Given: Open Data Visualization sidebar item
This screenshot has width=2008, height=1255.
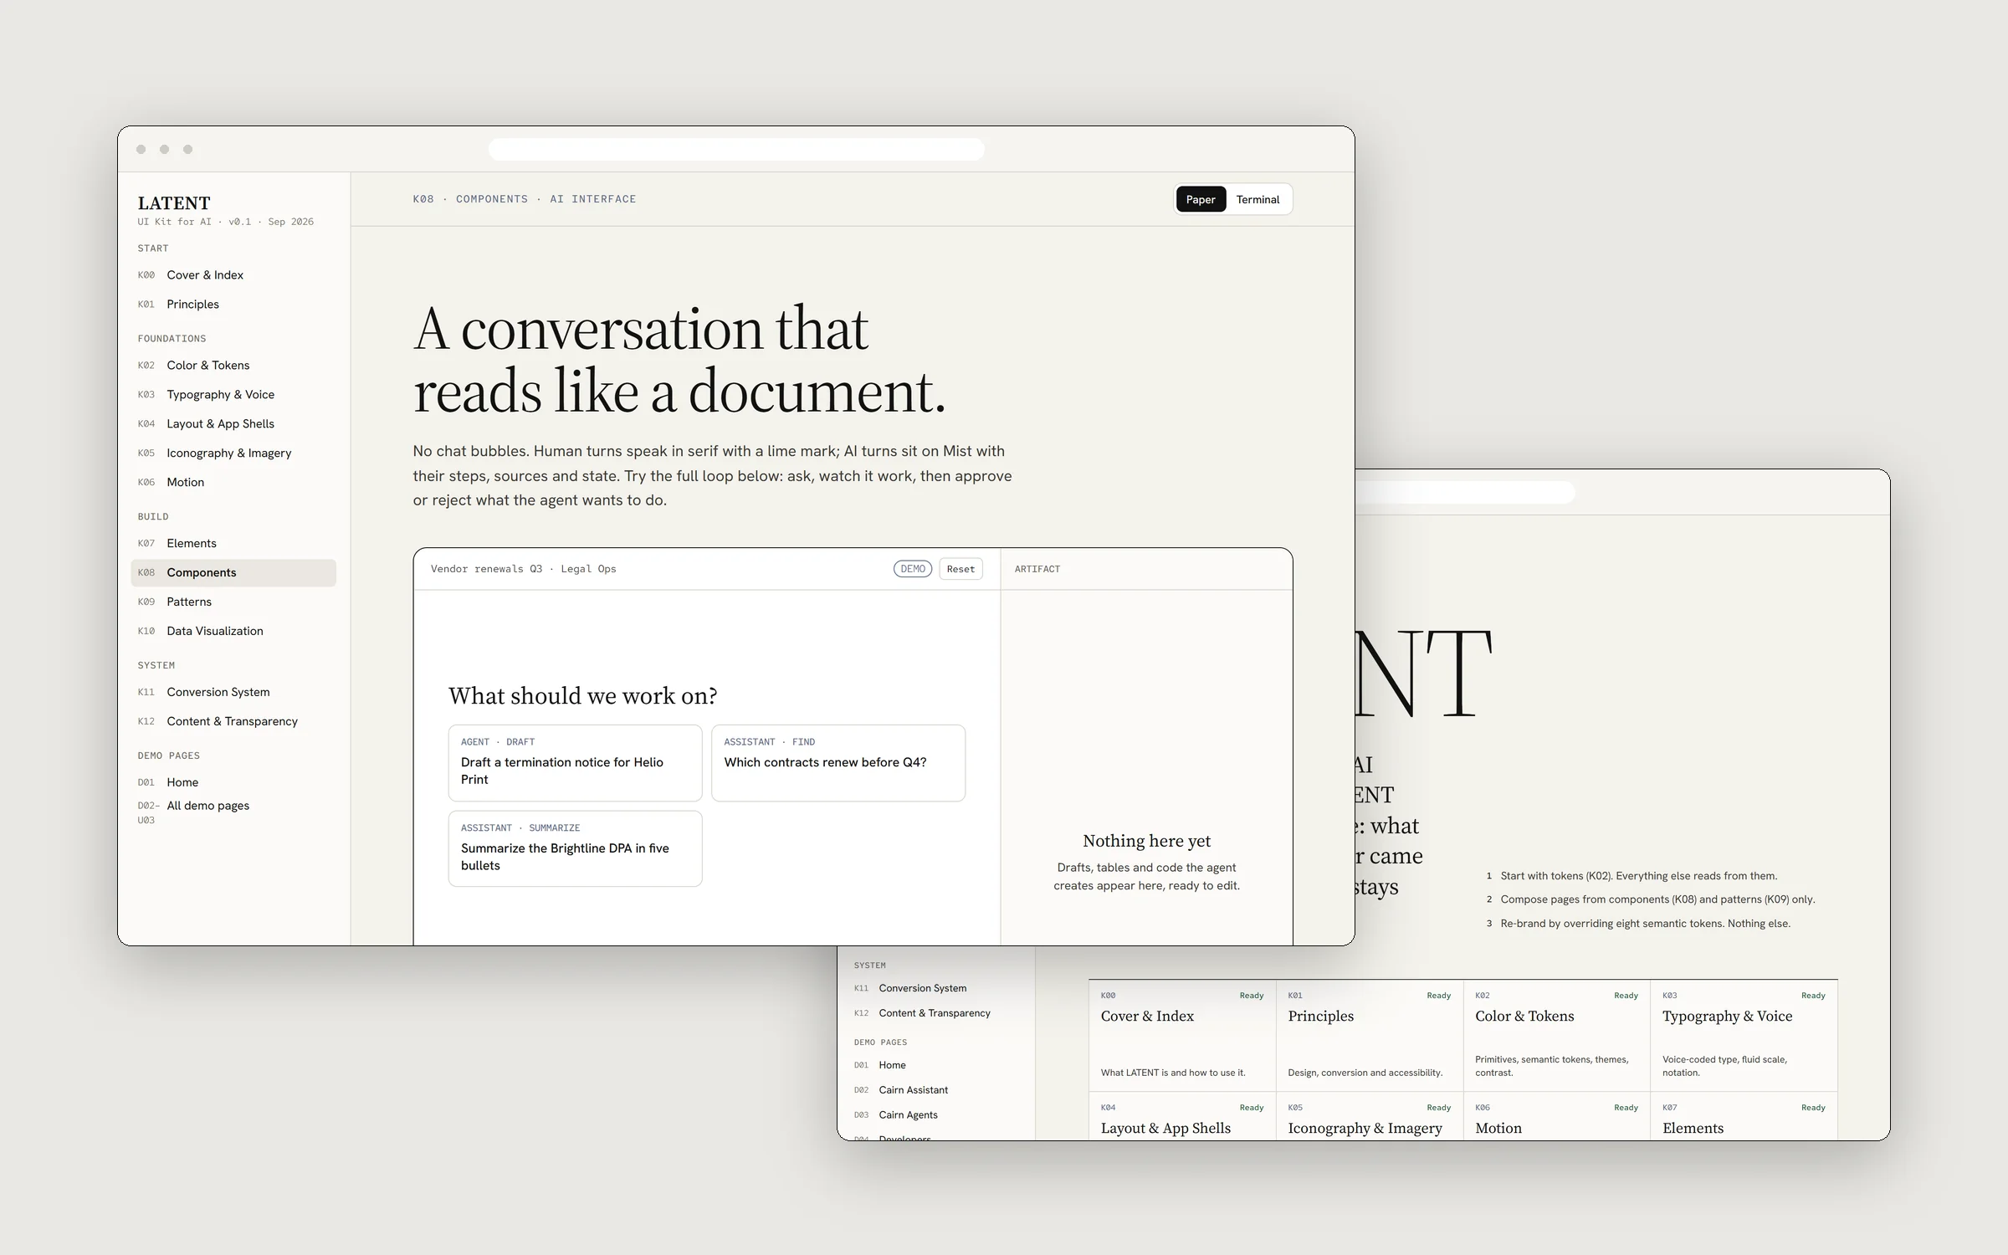Looking at the screenshot, I should (233, 631).
